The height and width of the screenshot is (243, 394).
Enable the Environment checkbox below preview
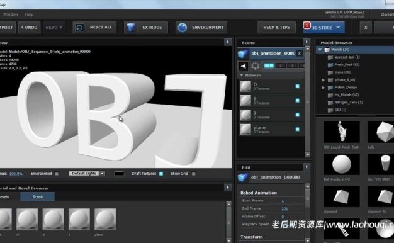(x=57, y=174)
